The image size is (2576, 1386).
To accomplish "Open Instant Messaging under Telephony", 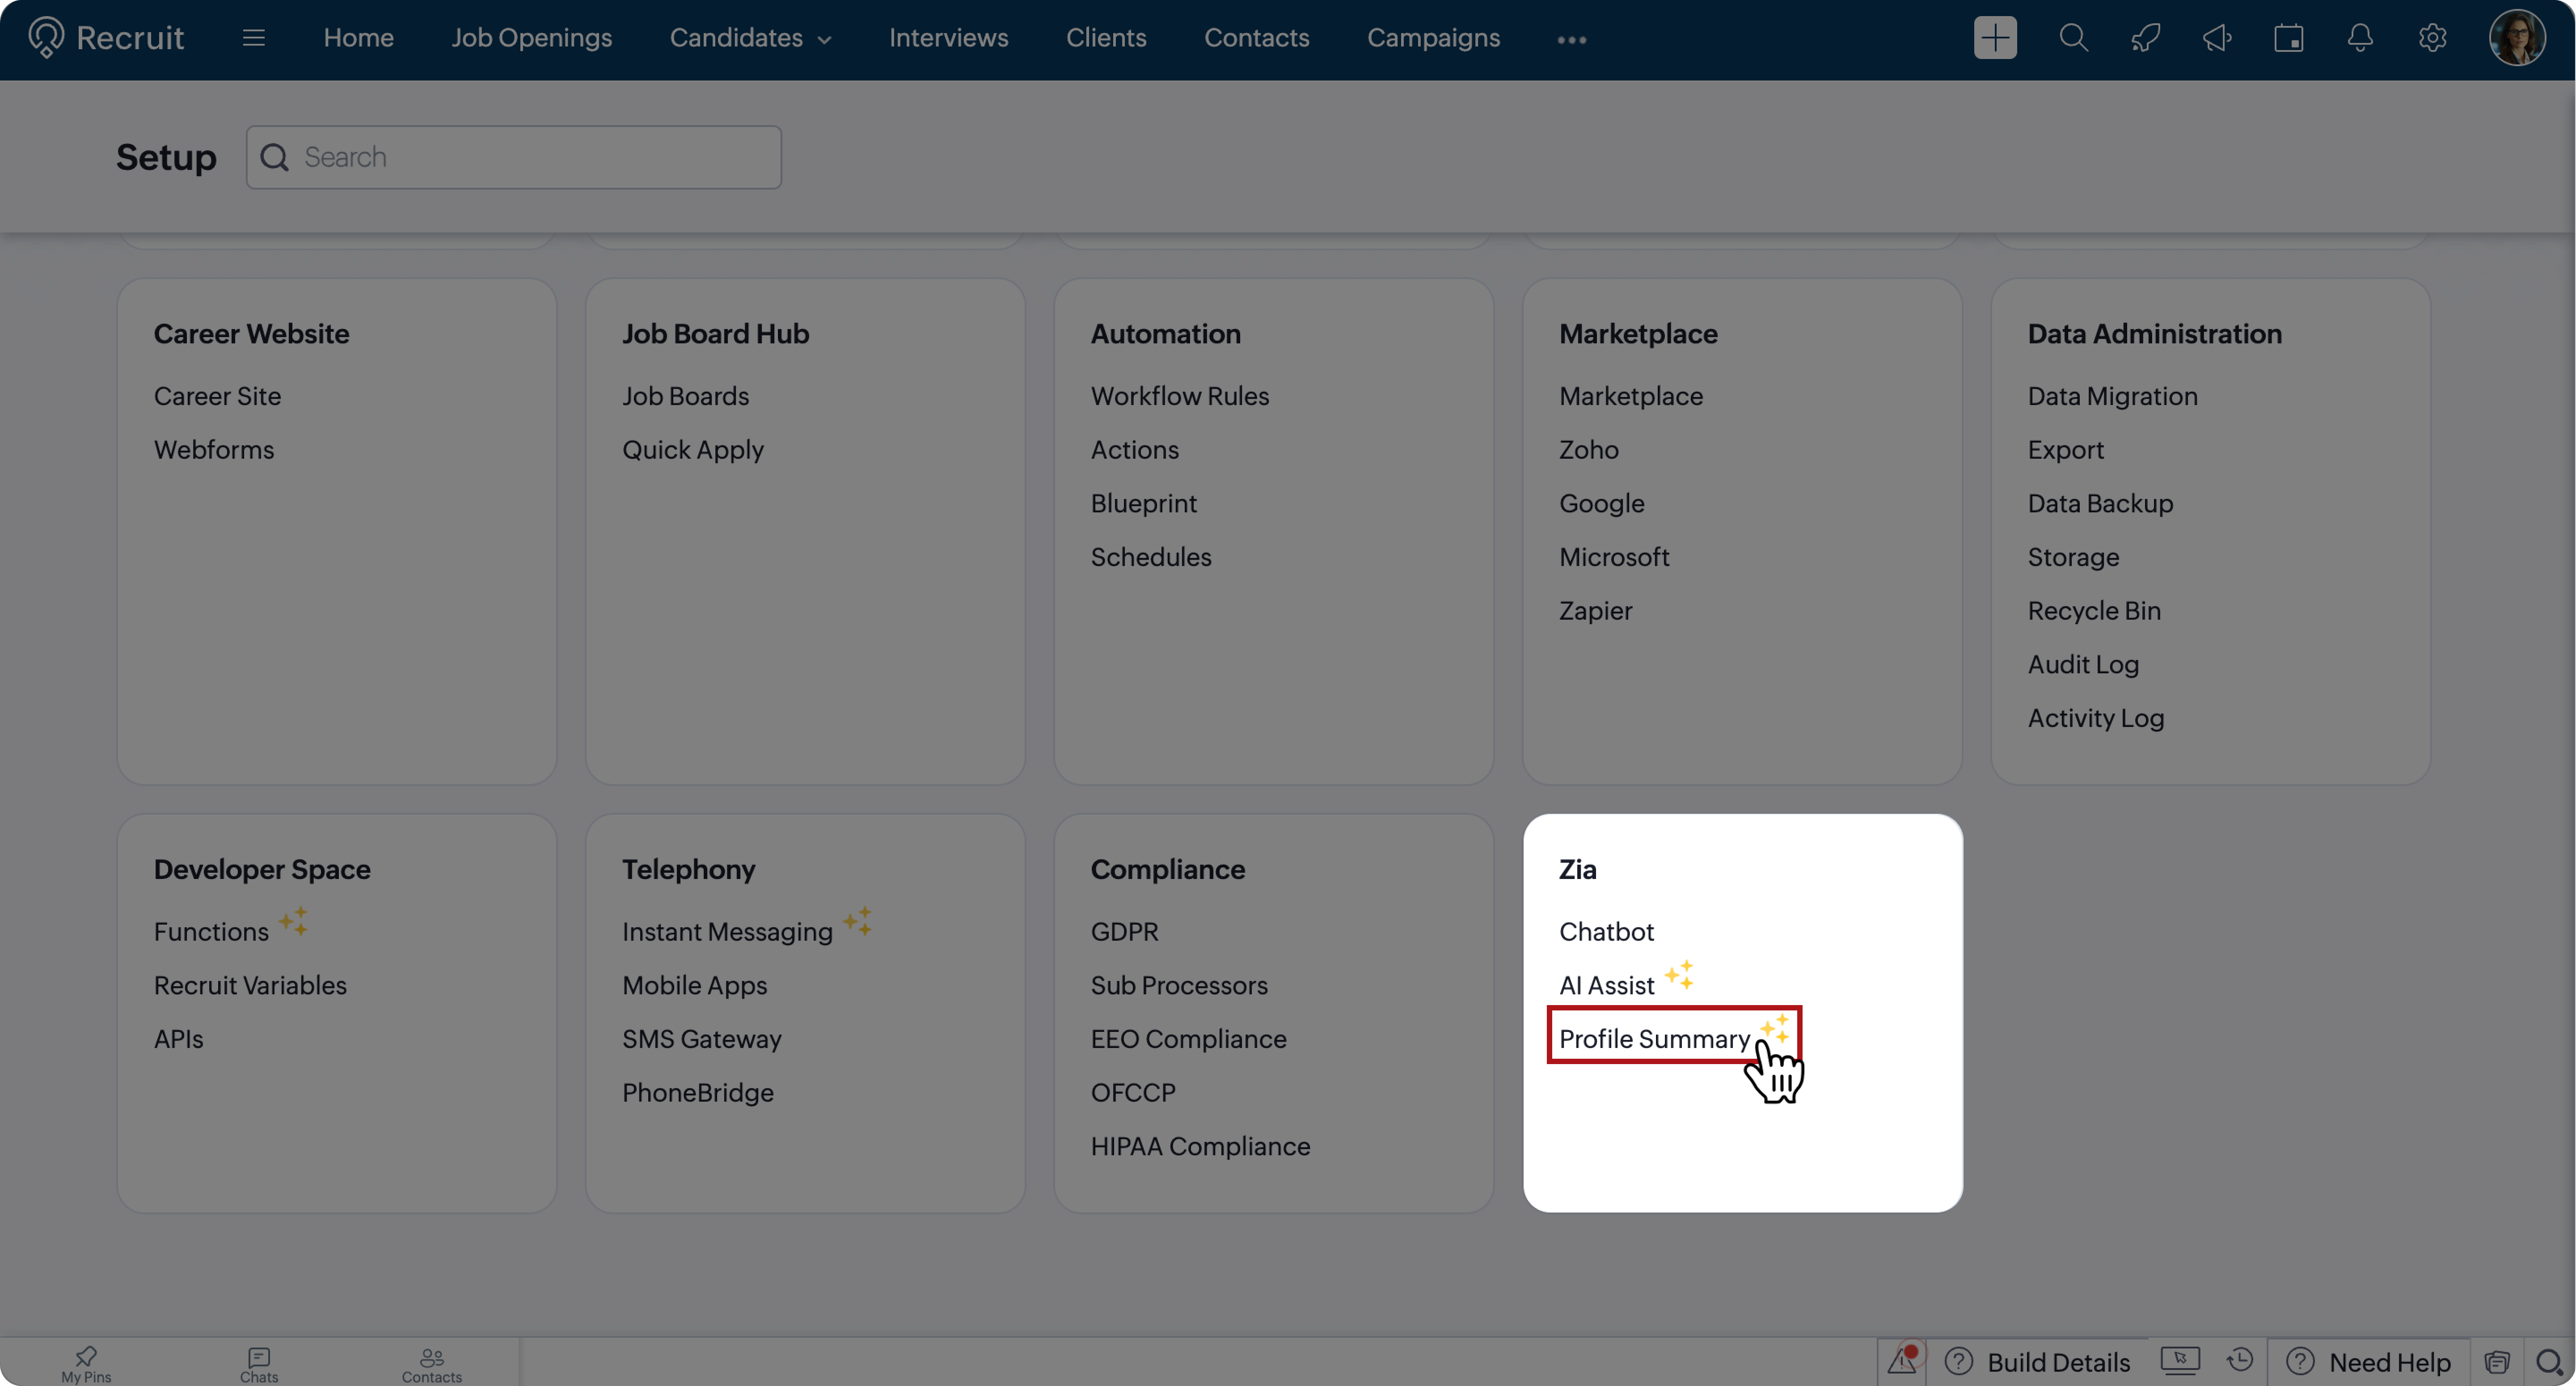I will pos(727,933).
